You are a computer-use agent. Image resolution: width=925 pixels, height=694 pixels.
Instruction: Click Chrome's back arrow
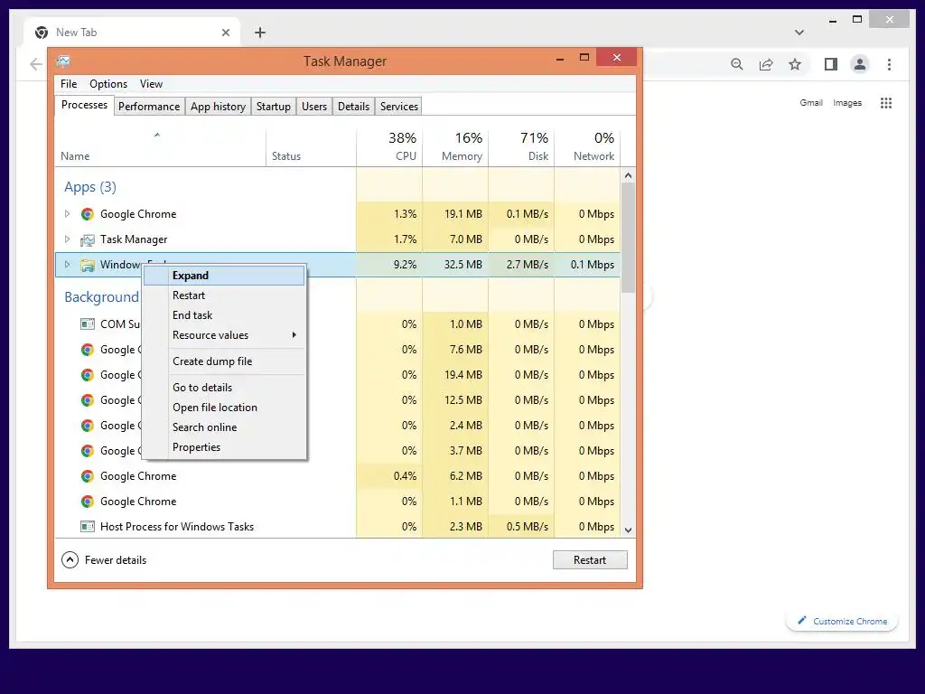point(36,64)
